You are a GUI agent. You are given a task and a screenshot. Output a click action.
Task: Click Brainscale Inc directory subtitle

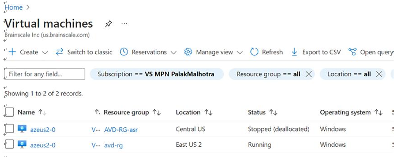click(47, 35)
